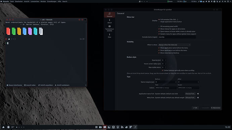Viewport: 232px width, 130px height.
Task: Launch the file manager folder icon in taskbar
Action: pos(101,127)
